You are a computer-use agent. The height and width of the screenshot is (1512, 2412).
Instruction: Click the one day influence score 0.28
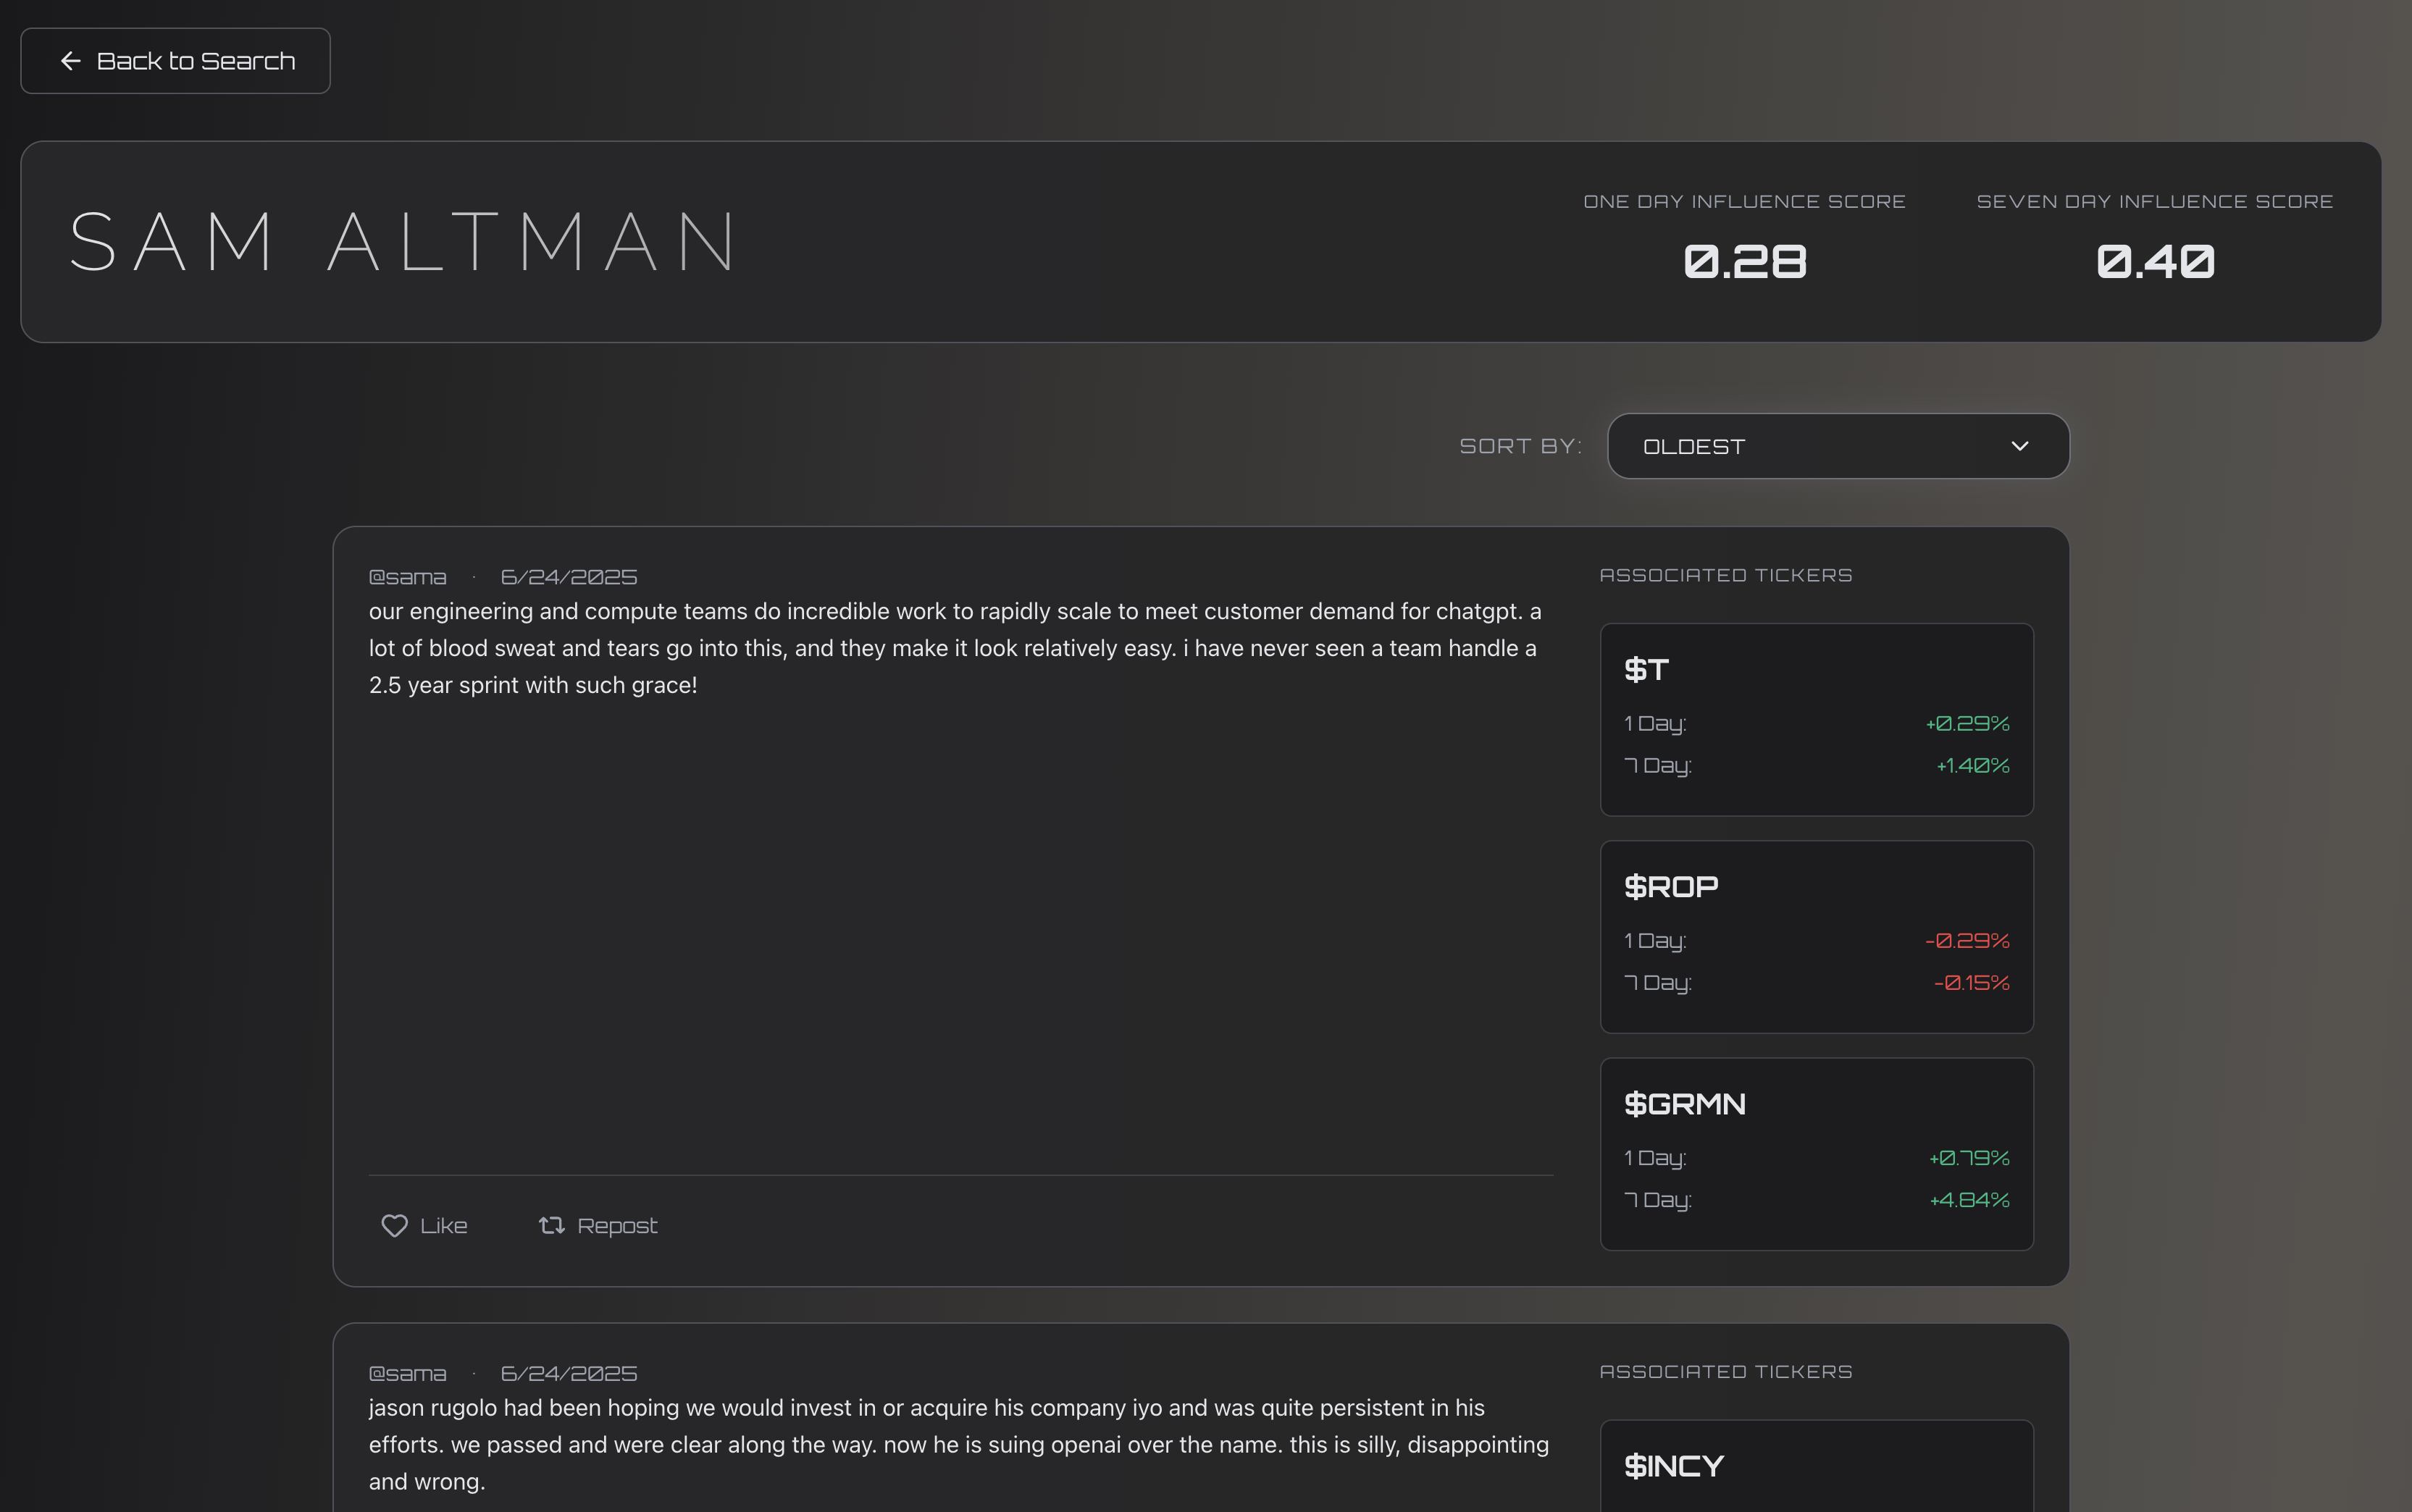pyautogui.click(x=1744, y=262)
